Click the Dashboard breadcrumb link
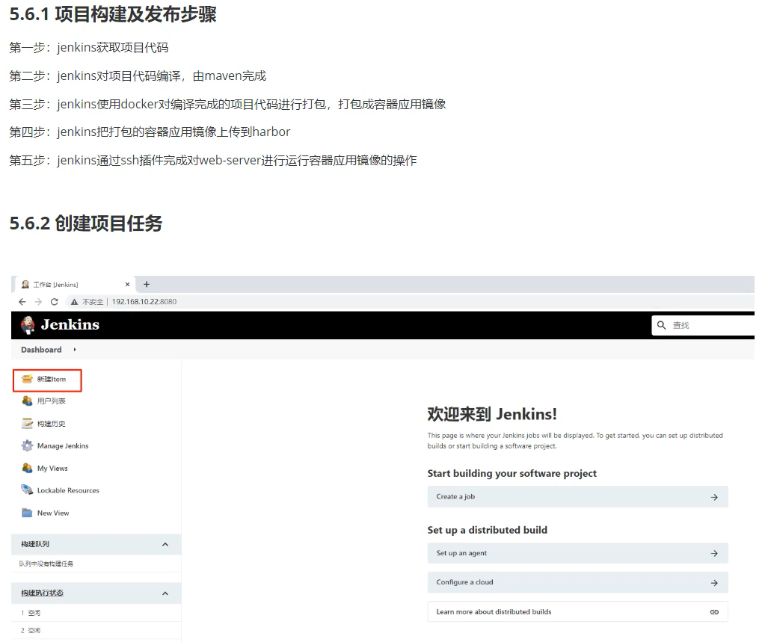 [x=41, y=350]
